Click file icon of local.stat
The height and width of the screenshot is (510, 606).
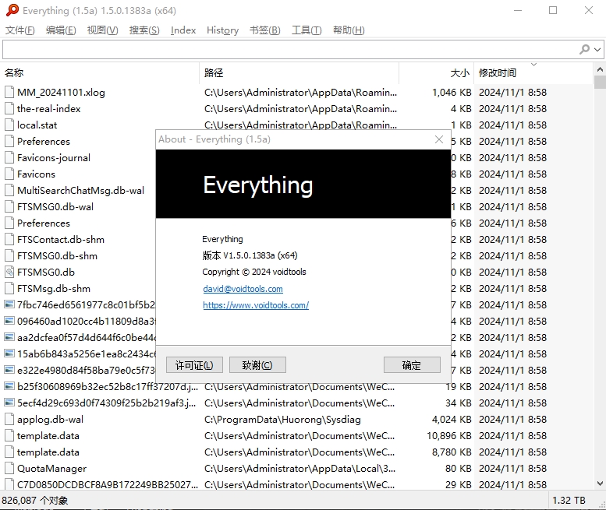click(9, 125)
